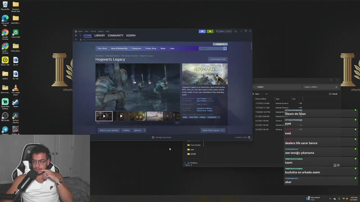Screen dimensions: 360x202
Task: Open the Points Shop link
Action: 151,49
